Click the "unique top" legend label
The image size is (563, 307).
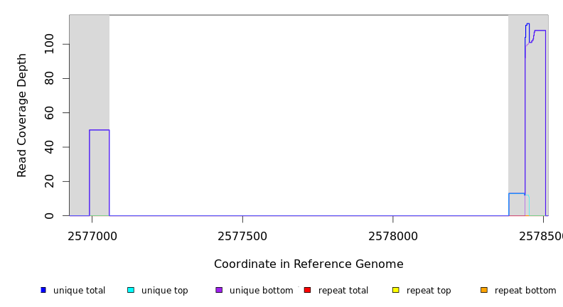165,291
